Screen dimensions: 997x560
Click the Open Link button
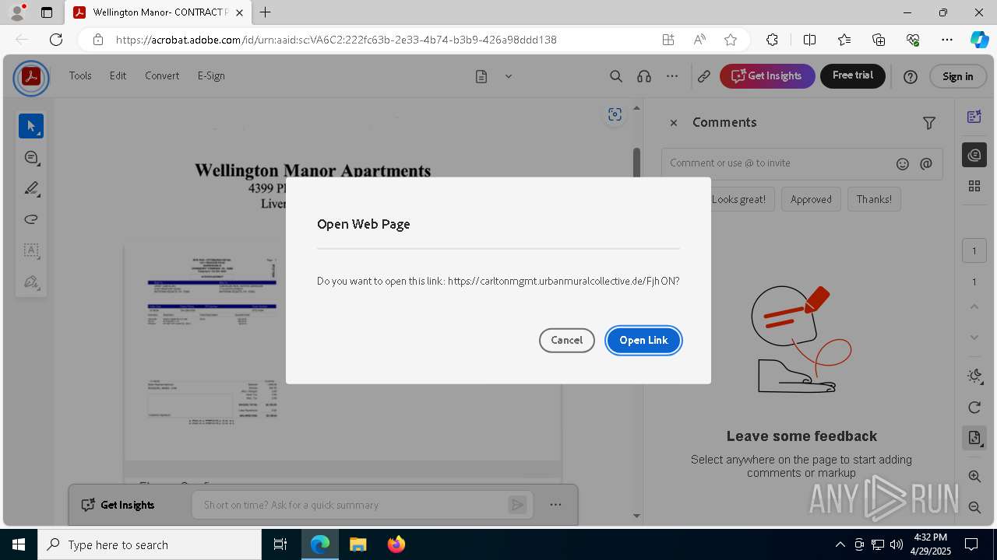point(643,340)
